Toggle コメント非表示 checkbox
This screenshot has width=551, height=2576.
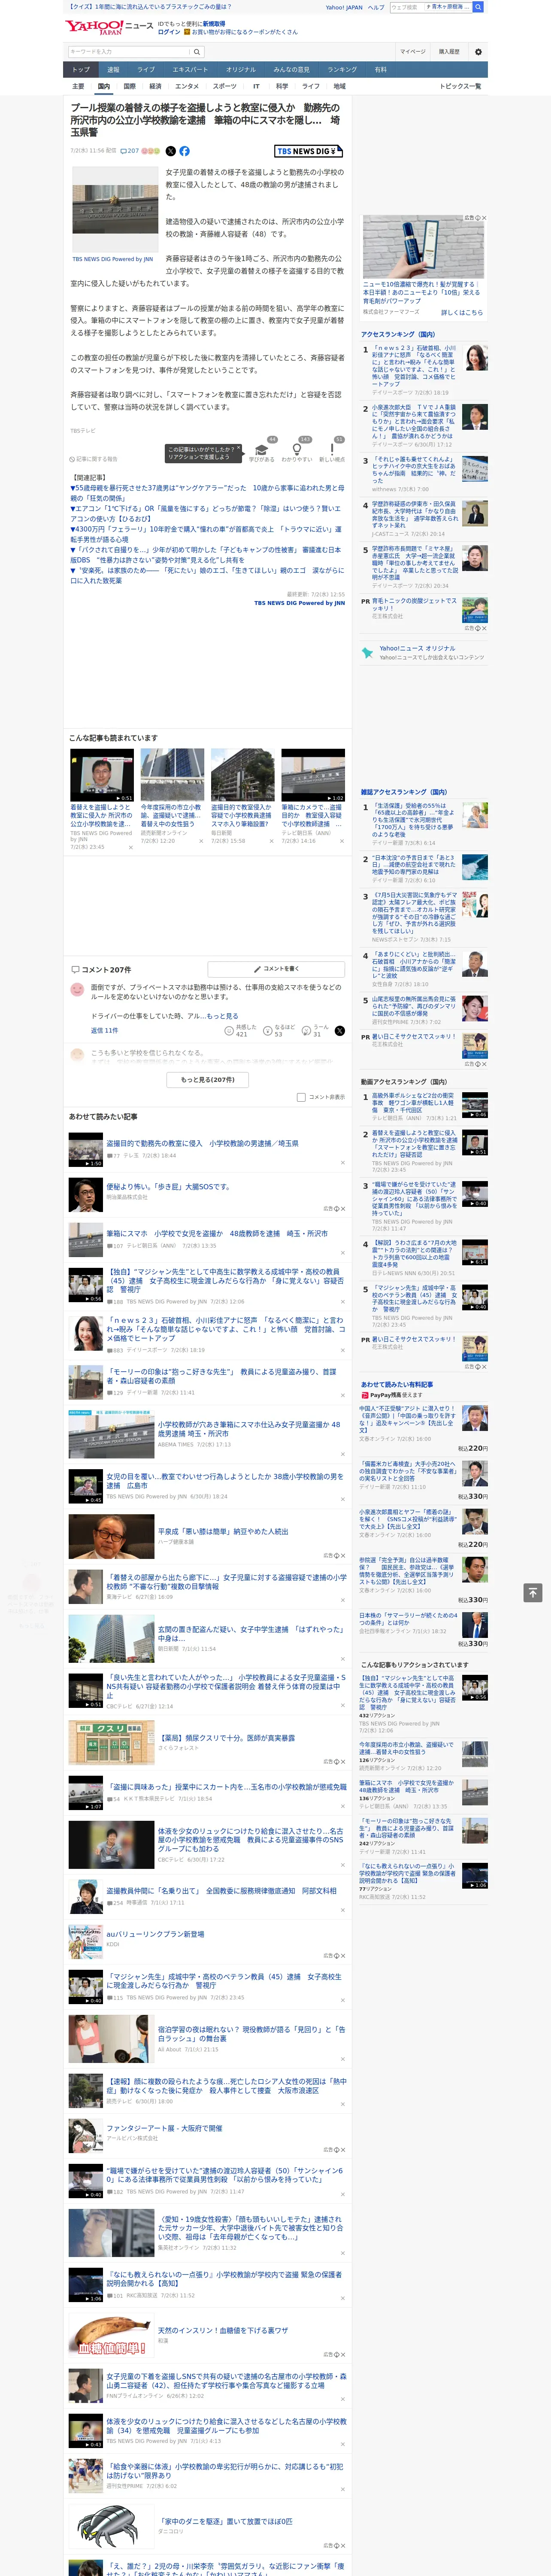[301, 1097]
